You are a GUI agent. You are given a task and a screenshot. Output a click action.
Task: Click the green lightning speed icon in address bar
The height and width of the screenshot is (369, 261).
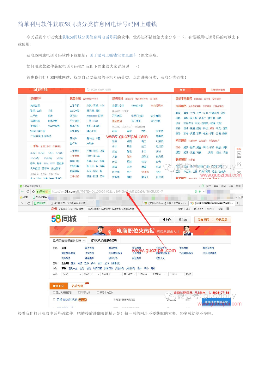(x=199, y=192)
